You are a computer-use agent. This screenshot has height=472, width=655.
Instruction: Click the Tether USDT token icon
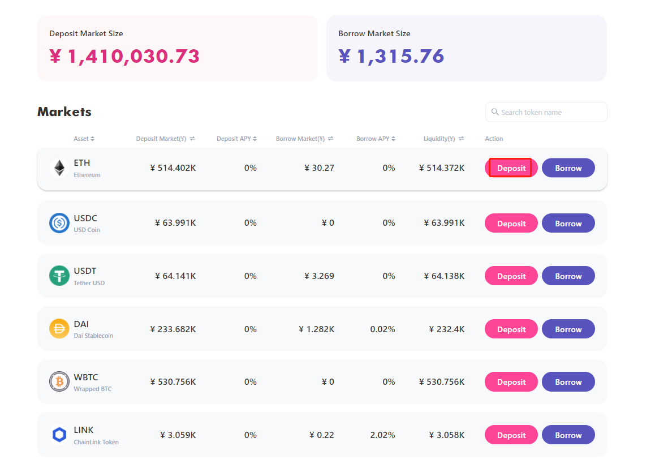pyautogui.click(x=59, y=276)
